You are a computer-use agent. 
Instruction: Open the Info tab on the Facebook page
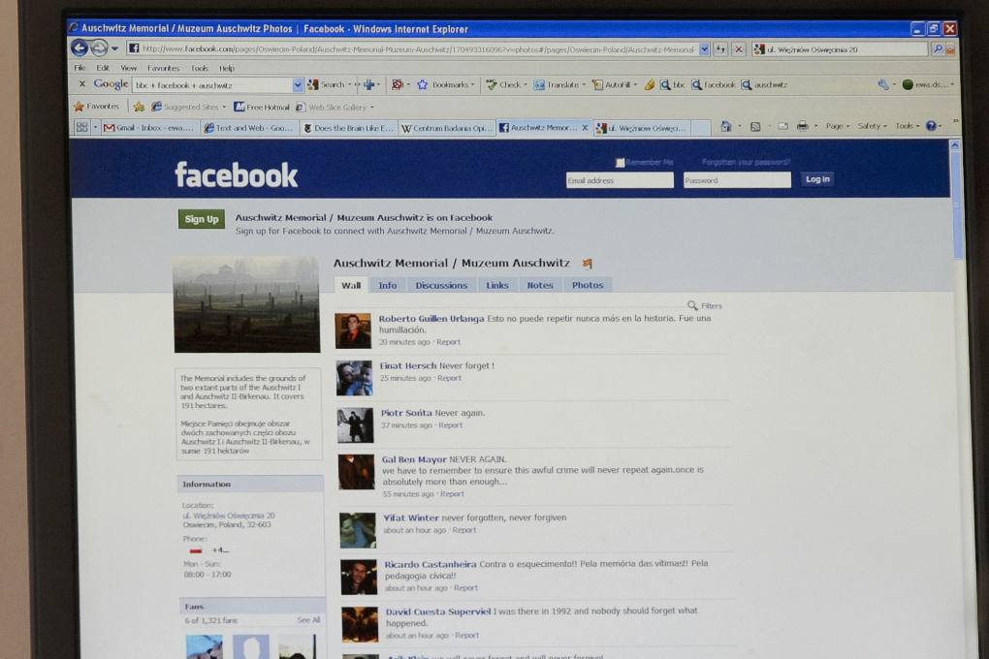[387, 285]
